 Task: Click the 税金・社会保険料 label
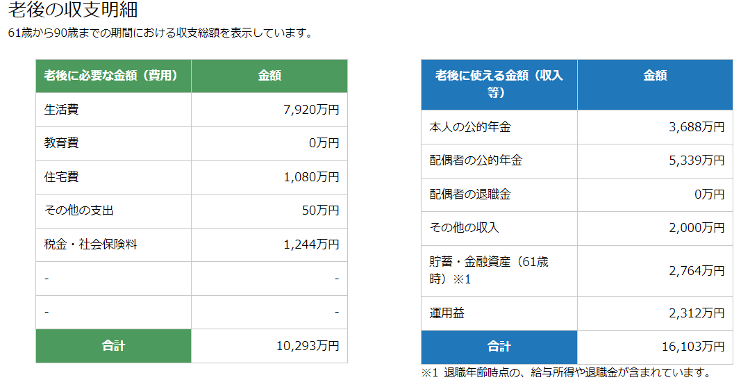pos(90,245)
